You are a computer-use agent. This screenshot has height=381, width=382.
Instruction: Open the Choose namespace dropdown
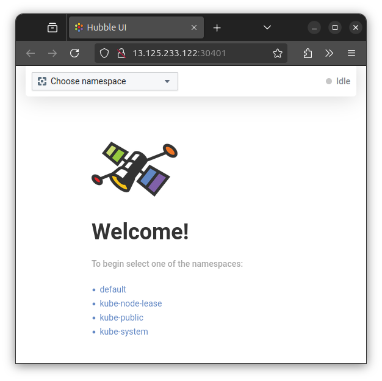coord(105,81)
